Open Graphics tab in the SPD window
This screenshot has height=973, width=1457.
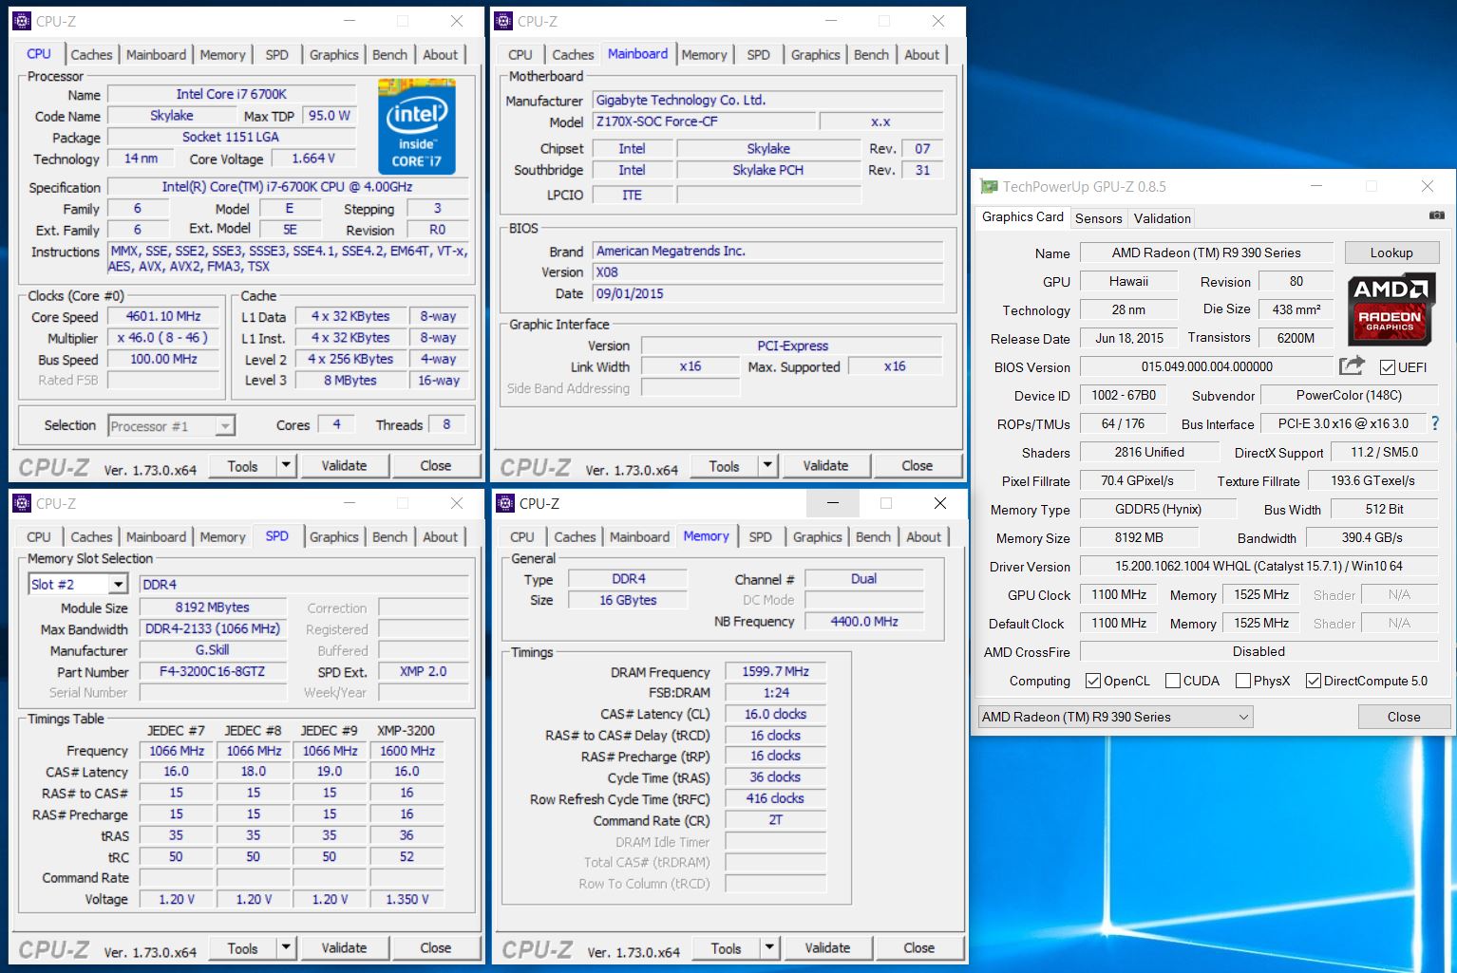pyautogui.click(x=333, y=536)
